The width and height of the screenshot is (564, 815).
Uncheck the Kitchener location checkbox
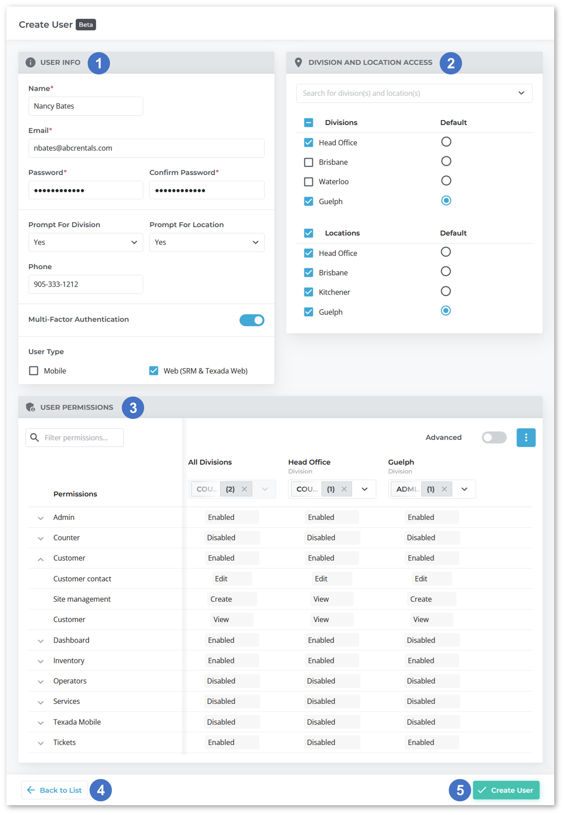point(309,292)
